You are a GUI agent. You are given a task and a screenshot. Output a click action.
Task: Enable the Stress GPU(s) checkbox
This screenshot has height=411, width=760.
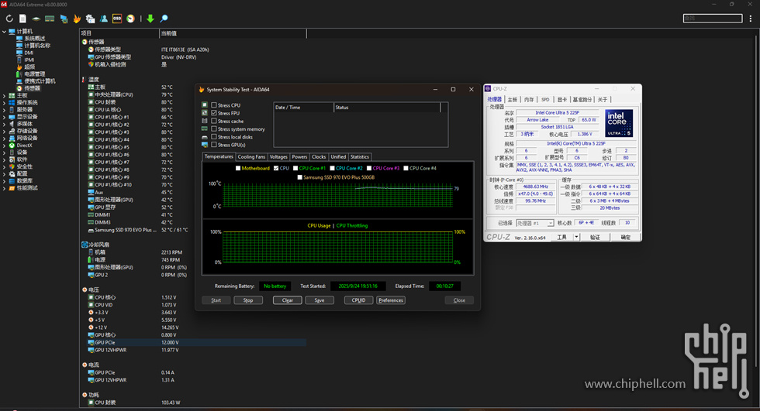pos(214,145)
